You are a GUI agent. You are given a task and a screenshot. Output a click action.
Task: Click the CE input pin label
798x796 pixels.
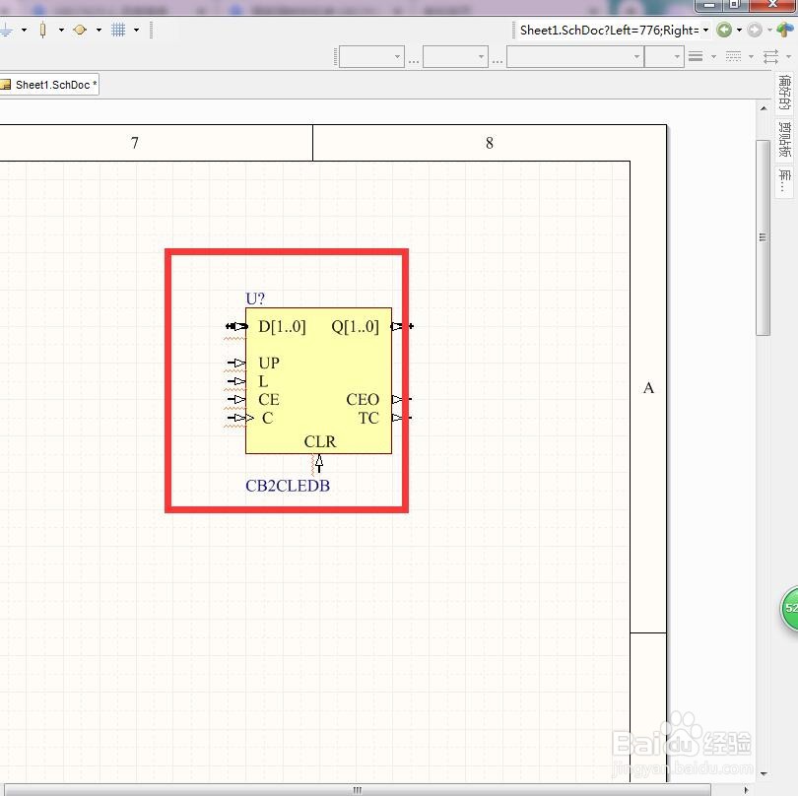click(269, 400)
